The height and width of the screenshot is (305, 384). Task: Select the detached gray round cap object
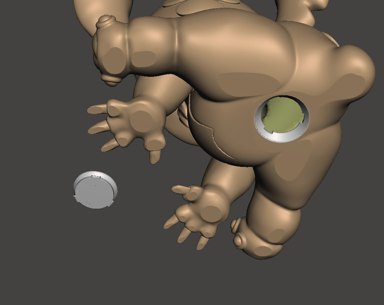(x=95, y=190)
